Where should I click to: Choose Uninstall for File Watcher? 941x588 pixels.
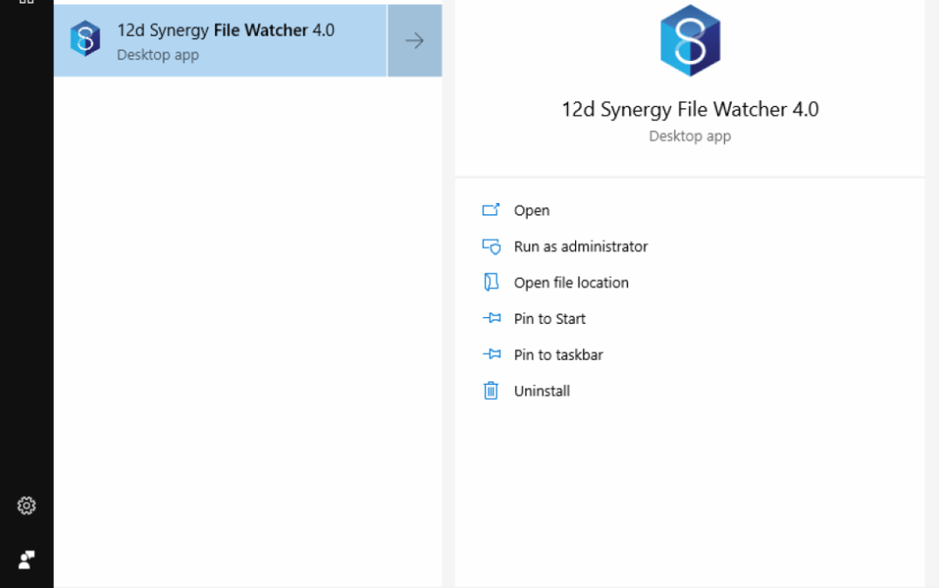[541, 391]
